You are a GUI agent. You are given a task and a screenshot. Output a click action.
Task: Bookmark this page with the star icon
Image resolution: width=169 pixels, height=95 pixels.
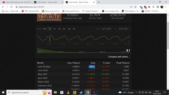[135, 7]
